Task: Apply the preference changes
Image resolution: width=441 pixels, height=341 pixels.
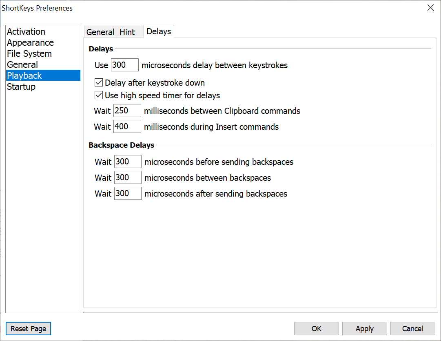Action: point(364,328)
